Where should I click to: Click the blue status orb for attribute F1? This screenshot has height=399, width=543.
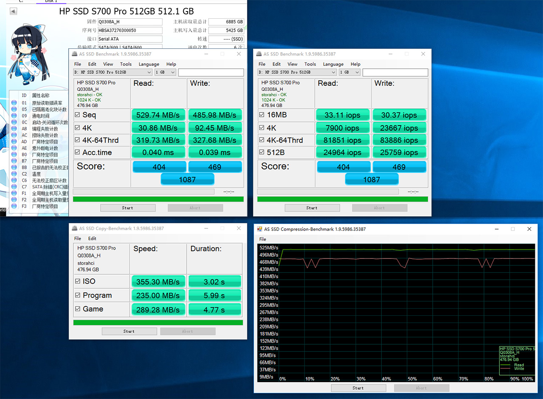tap(14, 194)
